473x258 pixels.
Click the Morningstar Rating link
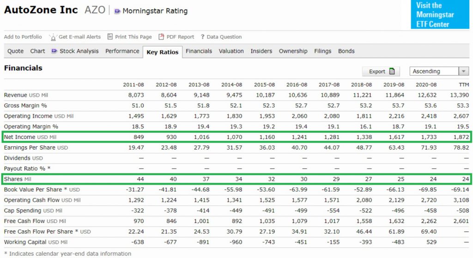click(155, 11)
